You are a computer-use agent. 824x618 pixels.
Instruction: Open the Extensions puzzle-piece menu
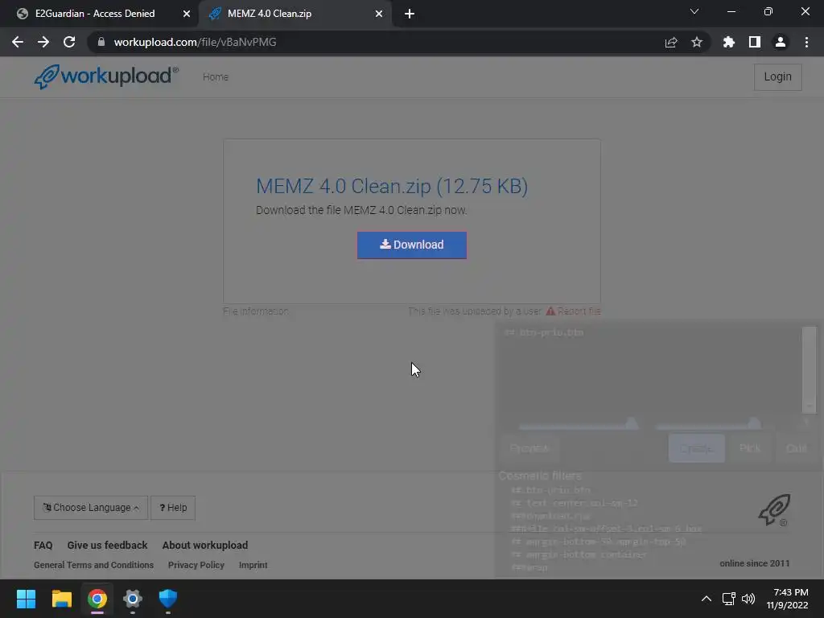click(728, 42)
